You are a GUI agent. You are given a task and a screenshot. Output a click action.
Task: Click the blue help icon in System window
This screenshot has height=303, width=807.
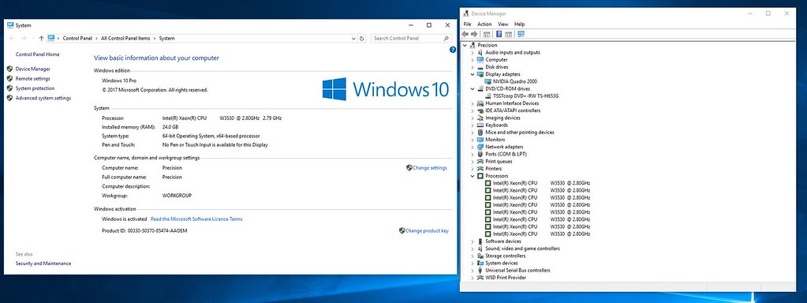[452, 50]
